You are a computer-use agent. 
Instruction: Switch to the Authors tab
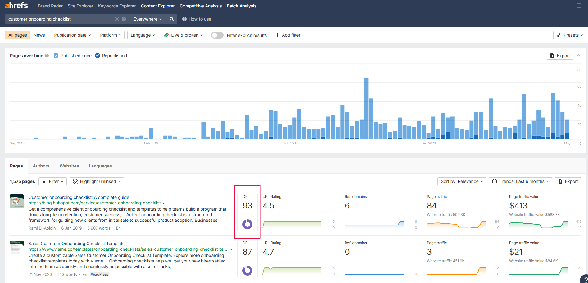[41, 166]
